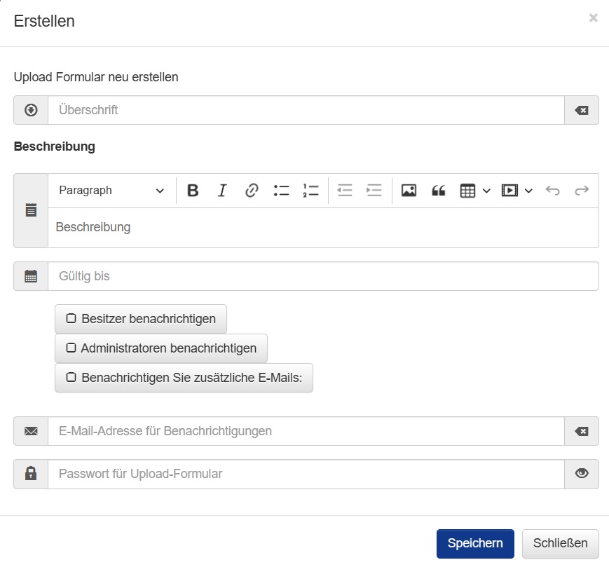Image resolution: width=609 pixels, height=567 pixels.
Task: Click the Schließen button
Action: 560,543
